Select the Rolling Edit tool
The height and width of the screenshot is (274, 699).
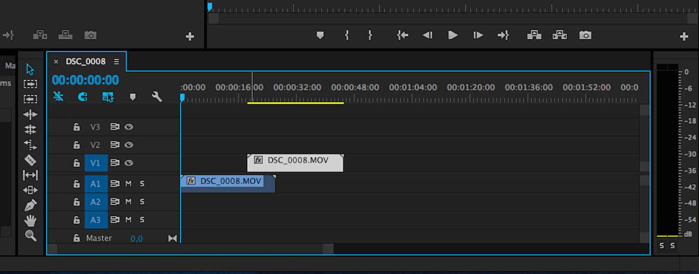click(30, 129)
